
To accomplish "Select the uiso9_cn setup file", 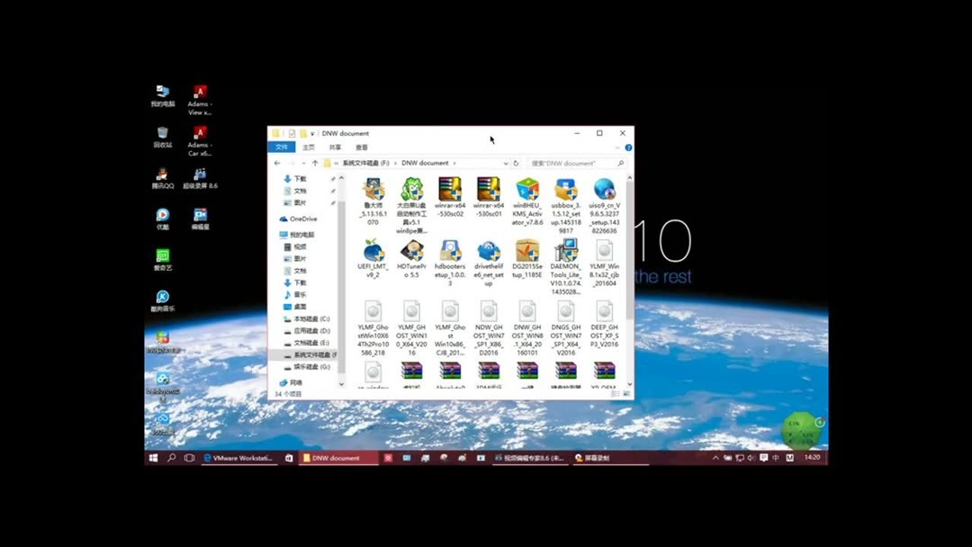I will pos(605,206).
